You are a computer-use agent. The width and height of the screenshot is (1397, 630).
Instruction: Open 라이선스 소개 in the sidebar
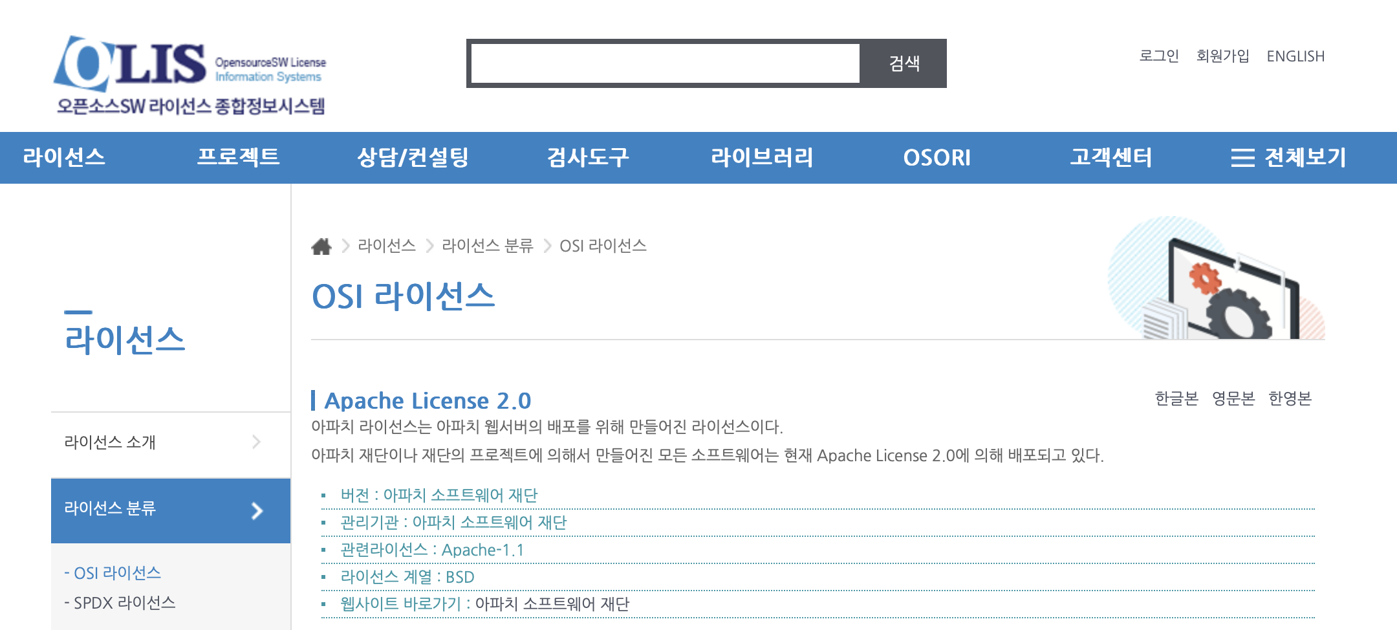[171, 442]
